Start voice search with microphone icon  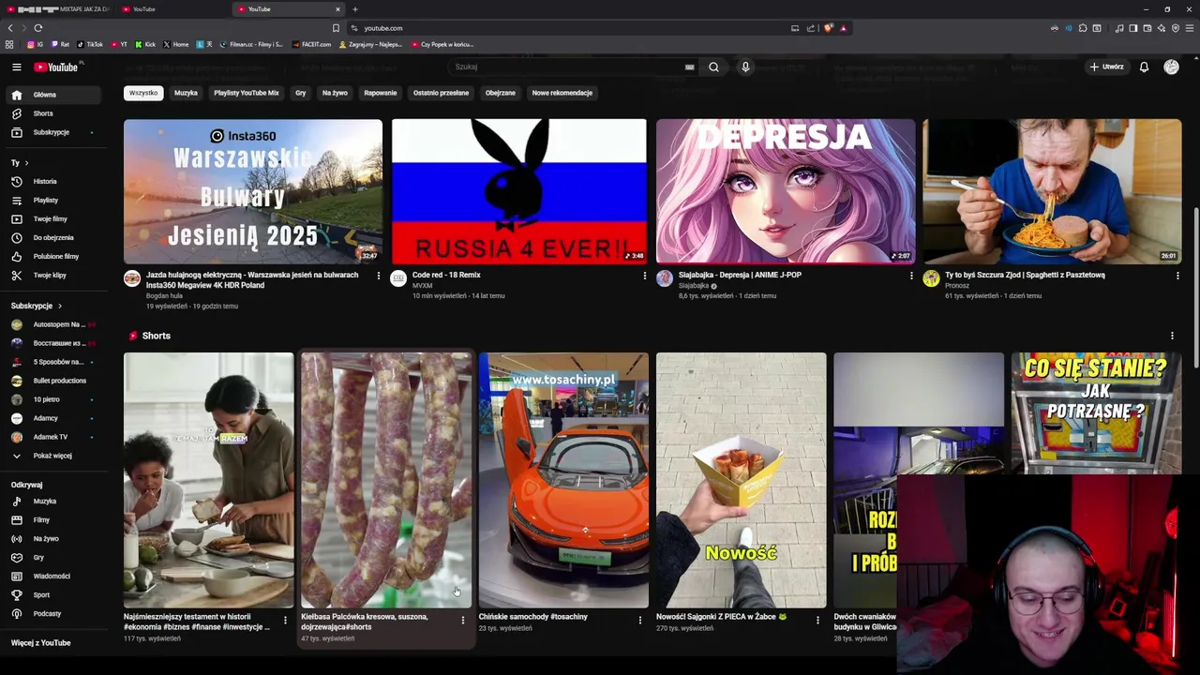tap(745, 67)
